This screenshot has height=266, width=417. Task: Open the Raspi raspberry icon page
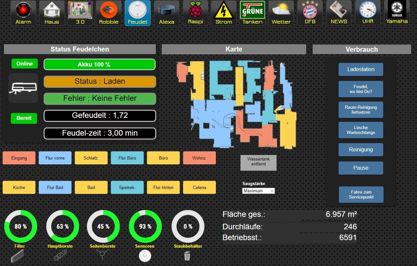click(196, 13)
